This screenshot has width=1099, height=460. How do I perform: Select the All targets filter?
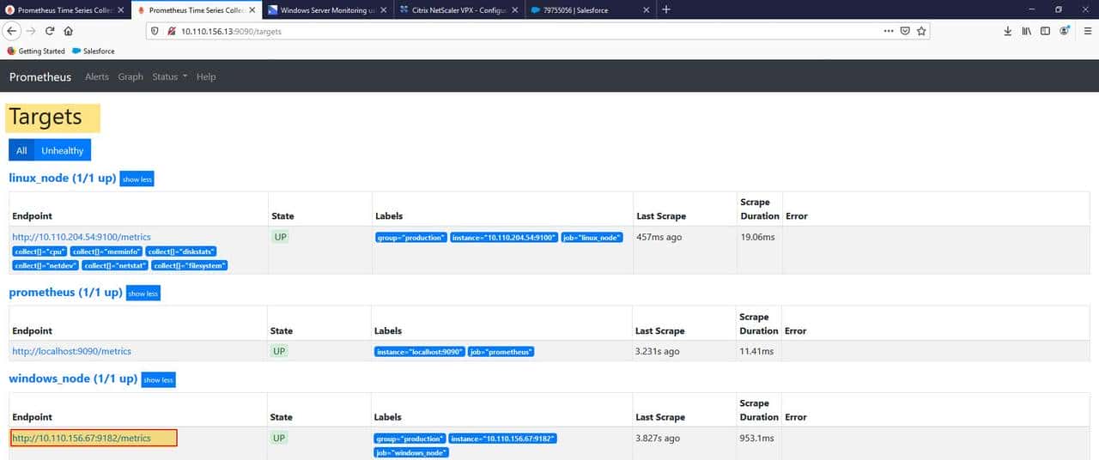tap(21, 150)
